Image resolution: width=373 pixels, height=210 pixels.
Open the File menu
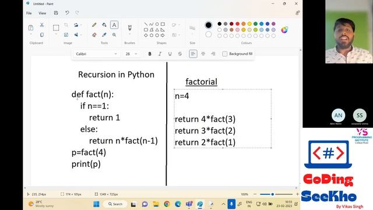(x=29, y=13)
